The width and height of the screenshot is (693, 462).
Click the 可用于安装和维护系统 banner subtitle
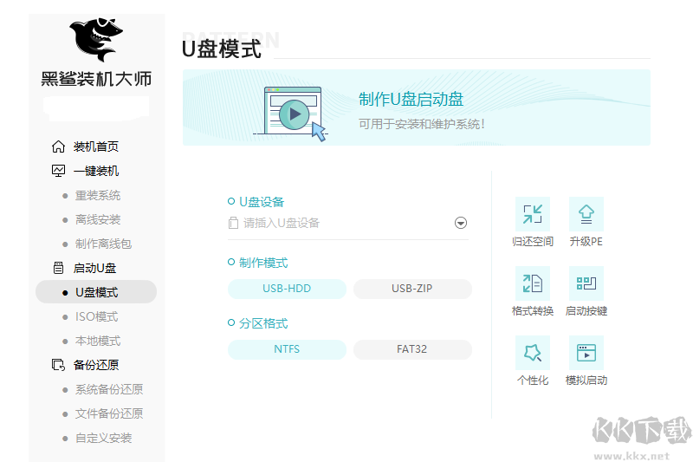422,124
